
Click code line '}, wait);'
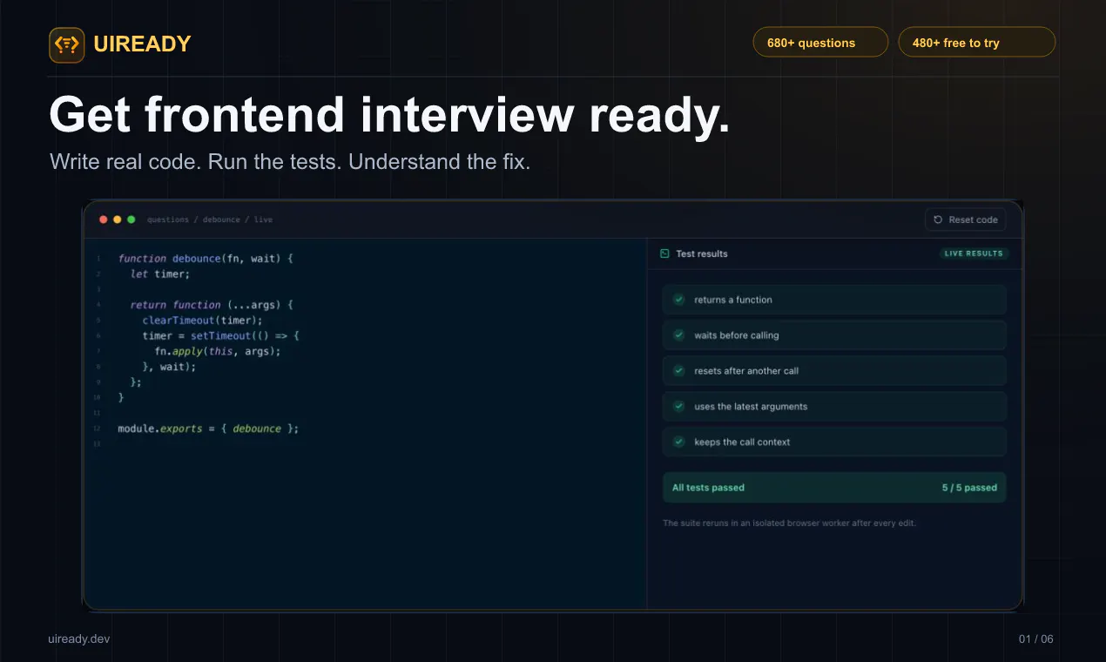click(169, 367)
